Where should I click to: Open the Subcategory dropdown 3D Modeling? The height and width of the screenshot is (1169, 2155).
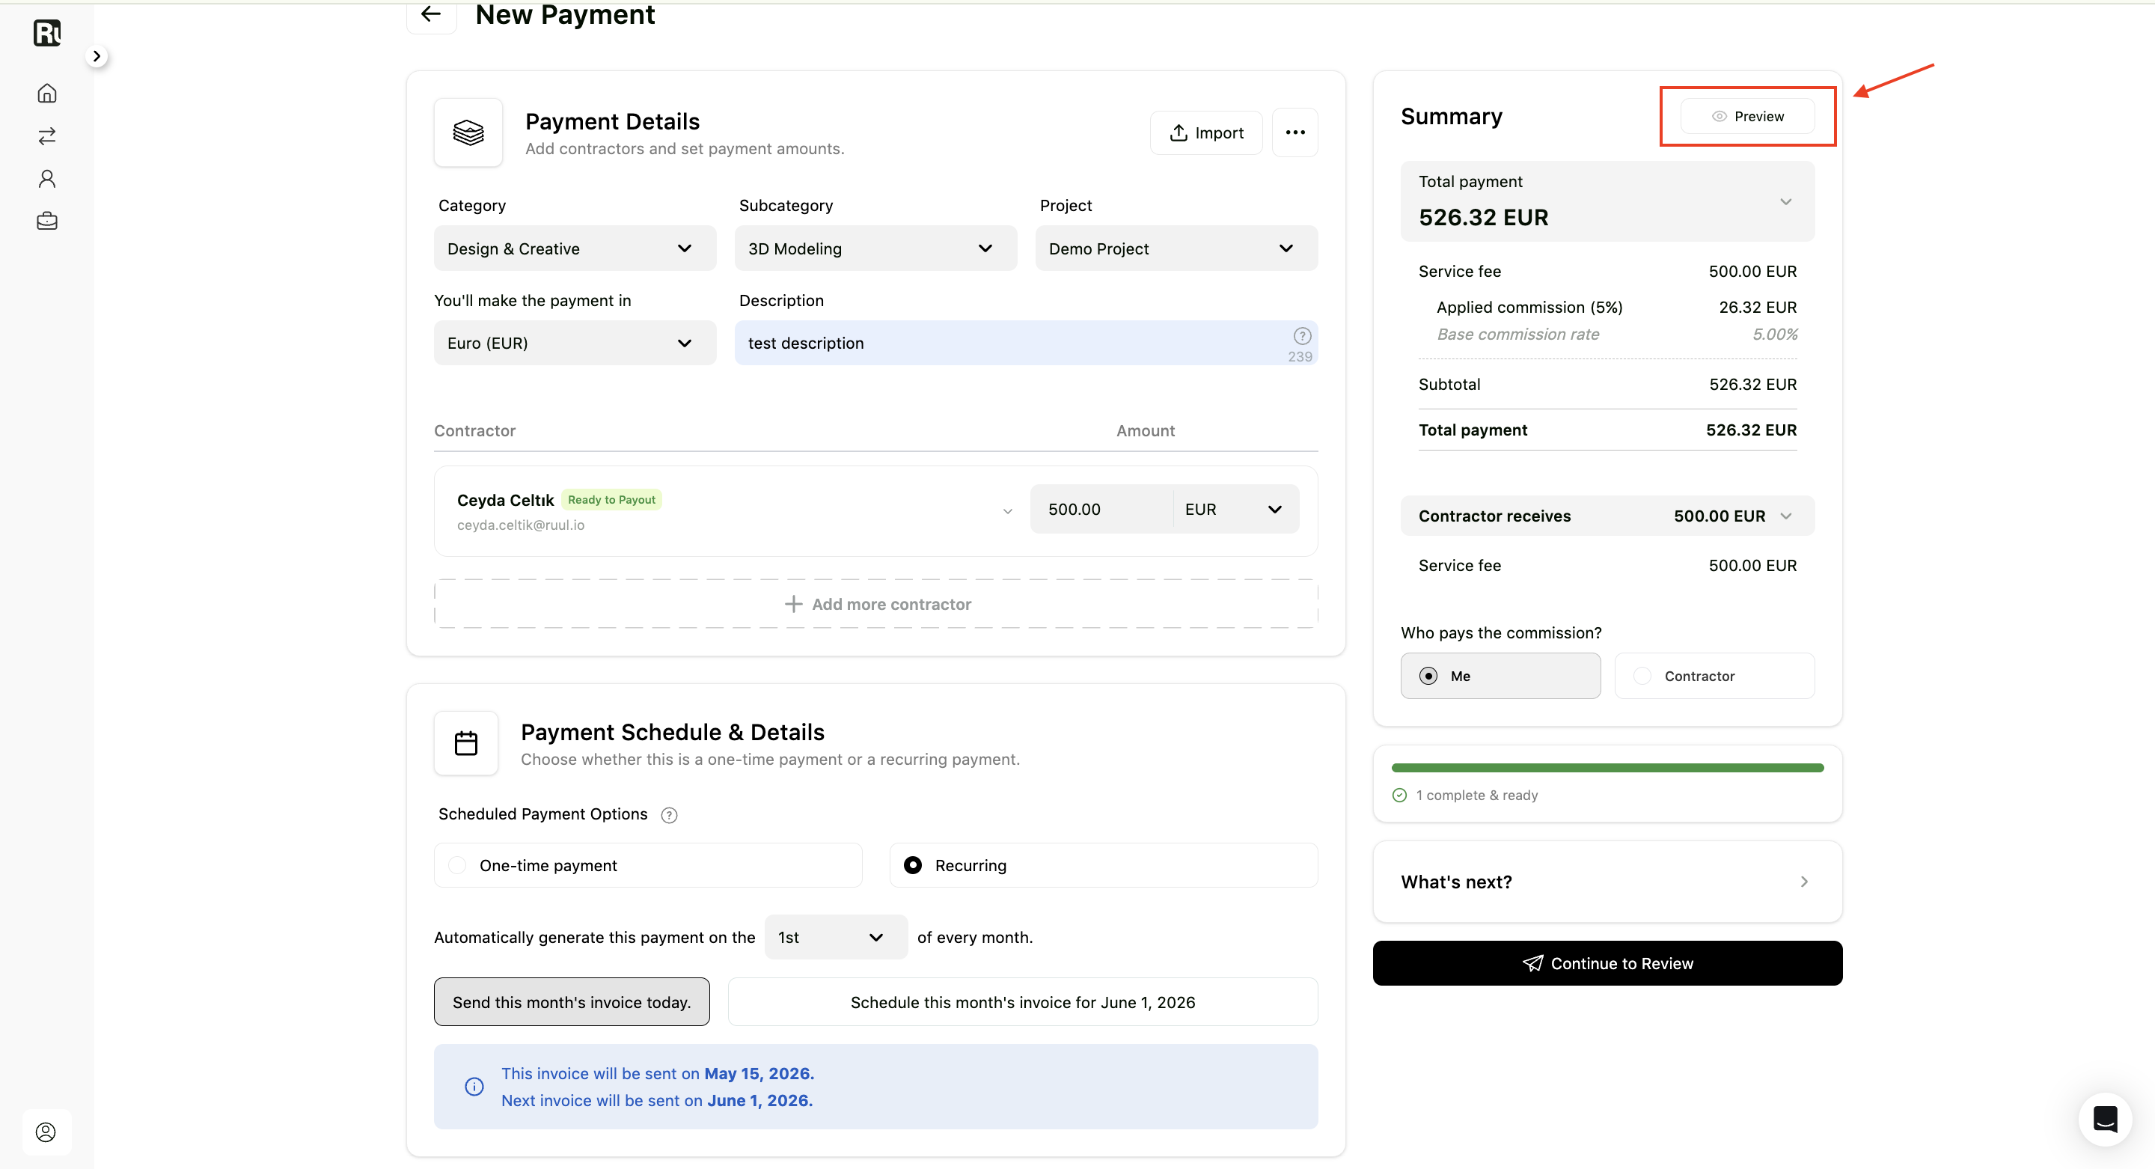[x=876, y=248]
